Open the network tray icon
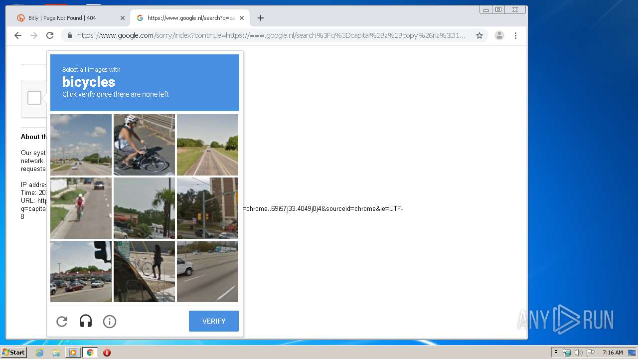The image size is (638, 359). 567,353
